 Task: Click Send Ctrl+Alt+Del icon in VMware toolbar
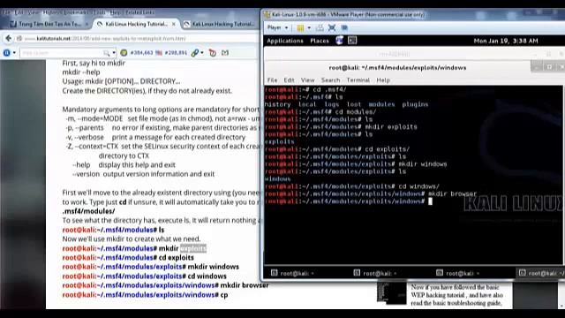pos(320,27)
